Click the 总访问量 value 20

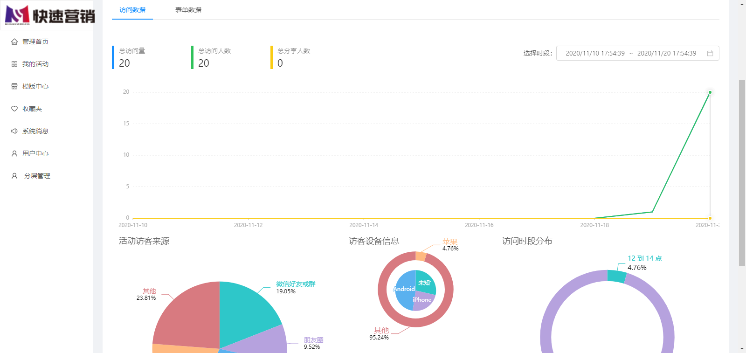124,63
